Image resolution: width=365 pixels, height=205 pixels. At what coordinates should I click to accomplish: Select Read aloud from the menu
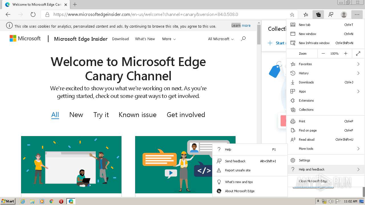[326, 140]
